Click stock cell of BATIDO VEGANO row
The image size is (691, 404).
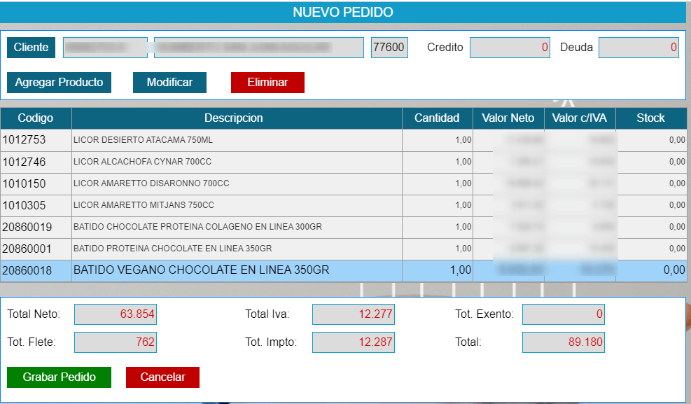click(x=651, y=270)
